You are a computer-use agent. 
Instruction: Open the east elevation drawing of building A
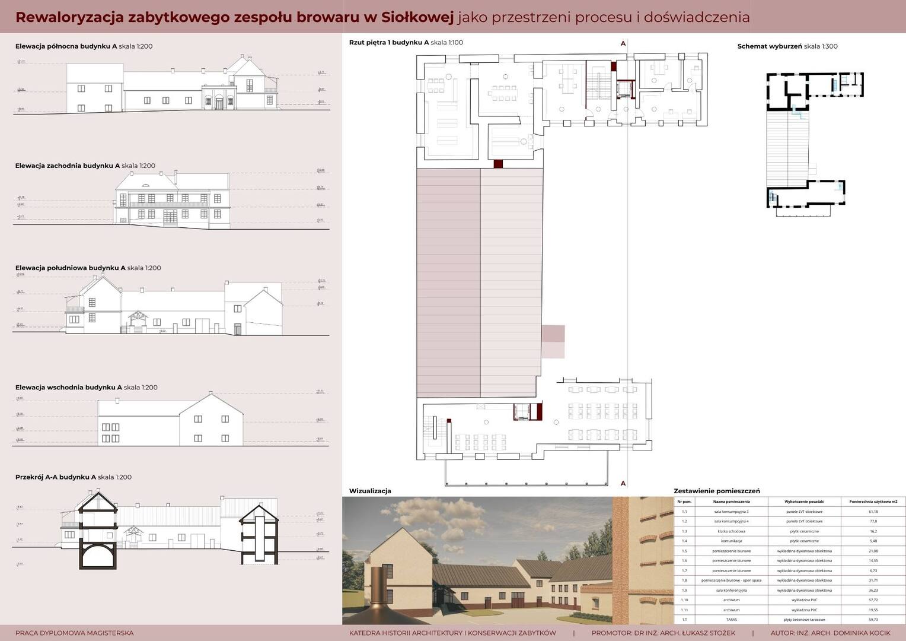(x=170, y=420)
